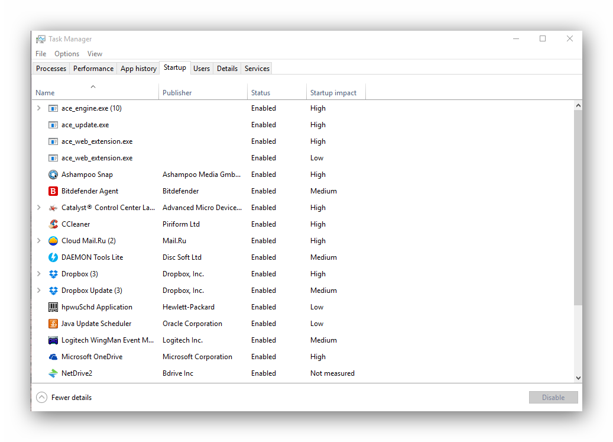Click the Ashampoo Media Gmb... publisher cell
This screenshot has width=613, height=442.
click(x=202, y=175)
